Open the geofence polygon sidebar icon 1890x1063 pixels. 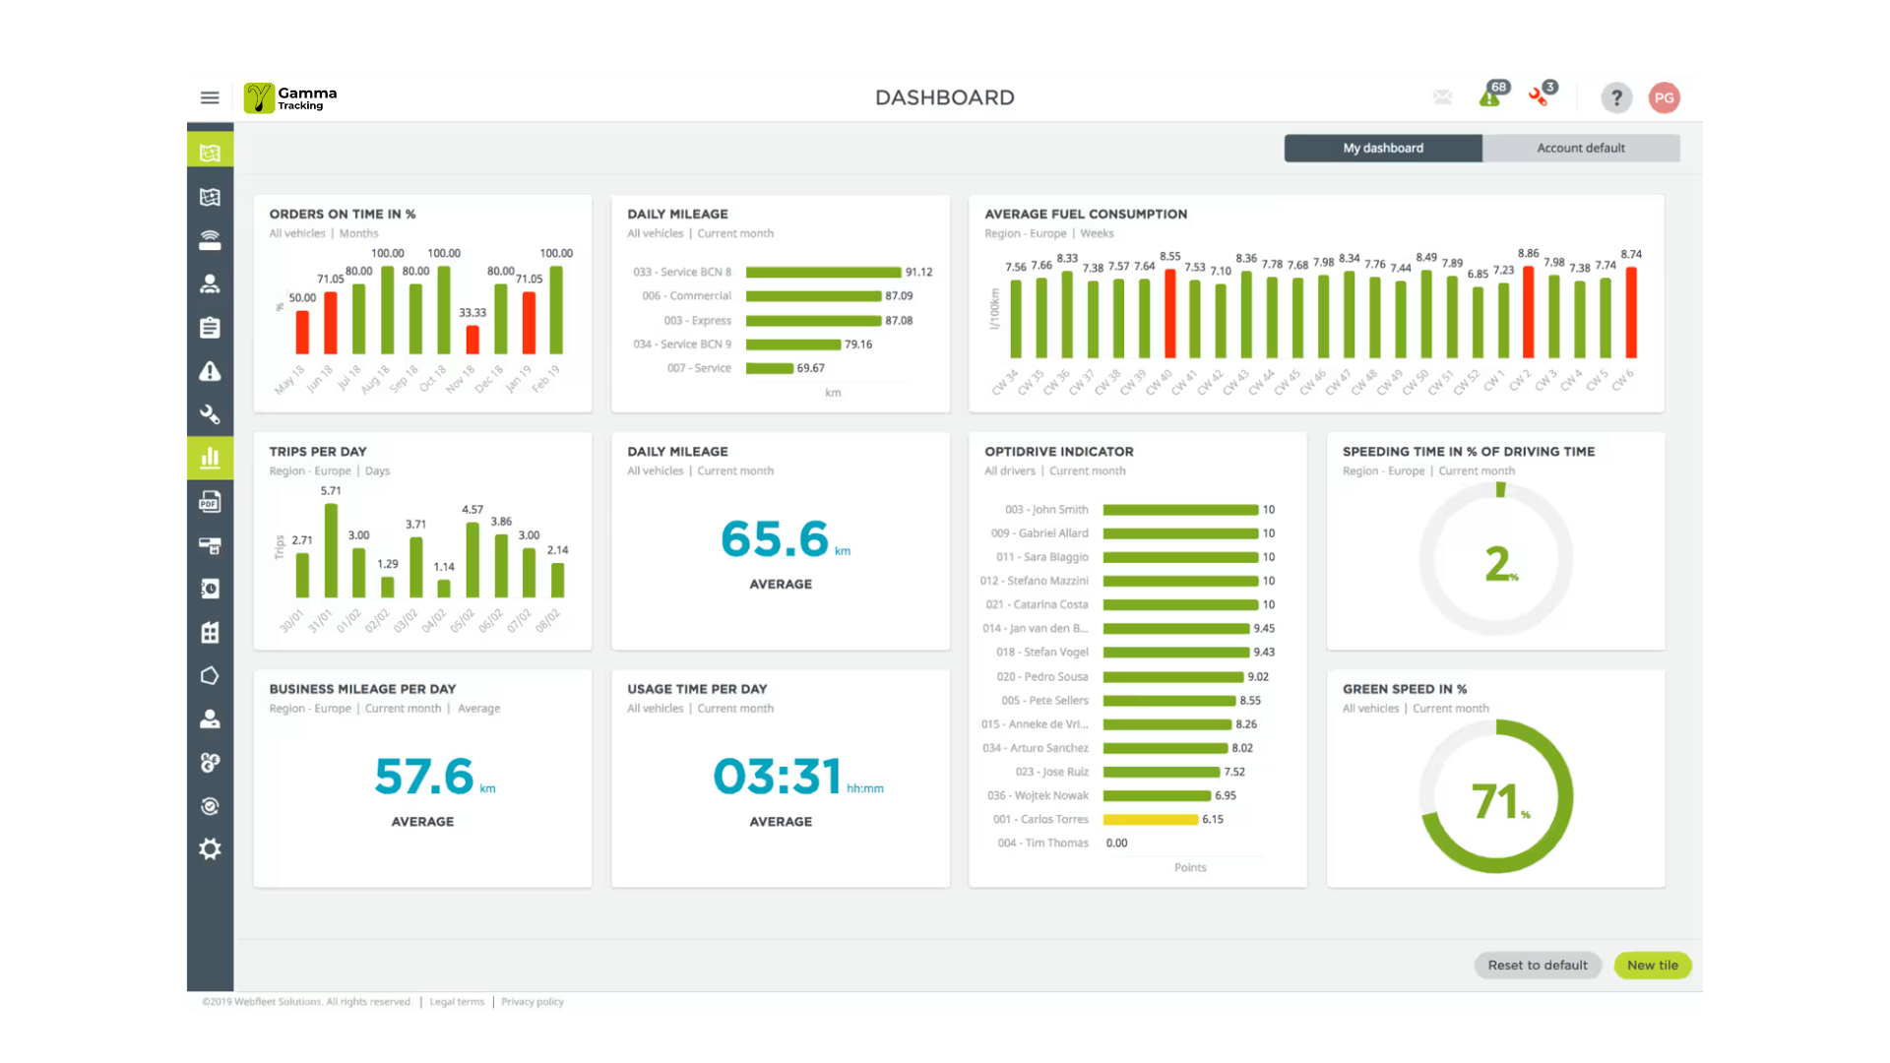coord(210,675)
